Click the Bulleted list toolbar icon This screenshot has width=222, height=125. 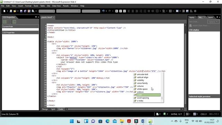coord(145,11)
